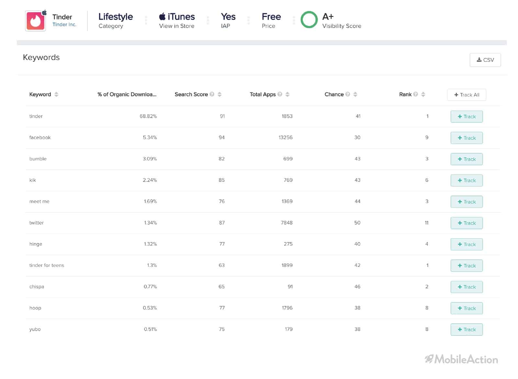518x379 pixels.
Task: Select the 'facebook' keyword cell
Action: tap(40, 137)
